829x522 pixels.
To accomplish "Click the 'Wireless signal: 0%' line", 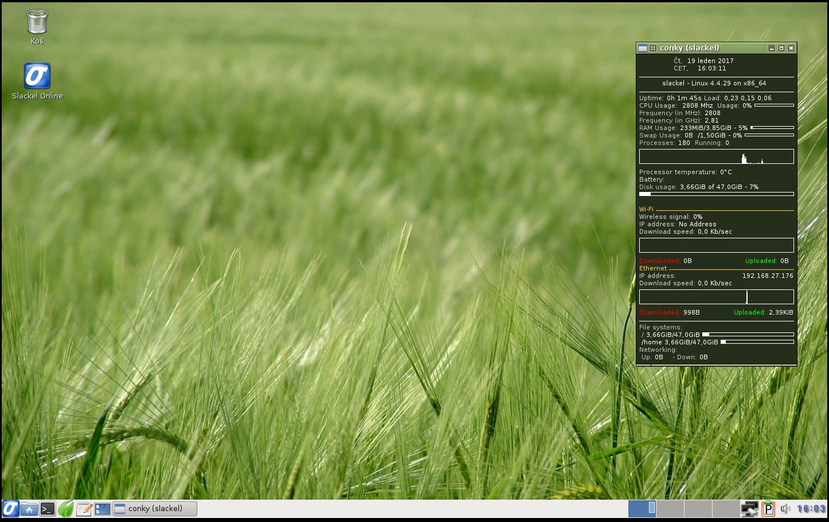I will coord(671,217).
